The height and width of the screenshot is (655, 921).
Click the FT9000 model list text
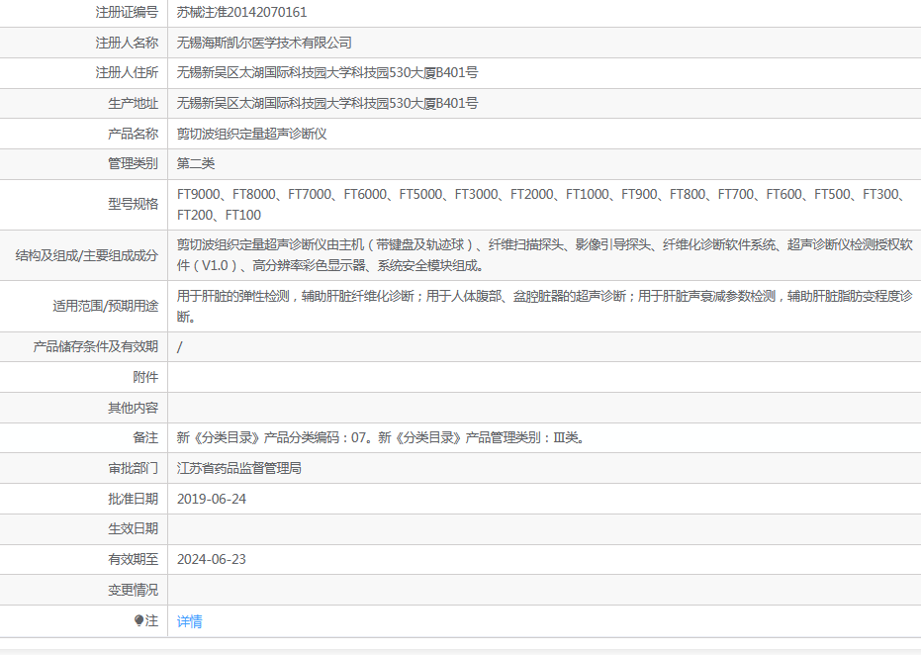point(543,205)
